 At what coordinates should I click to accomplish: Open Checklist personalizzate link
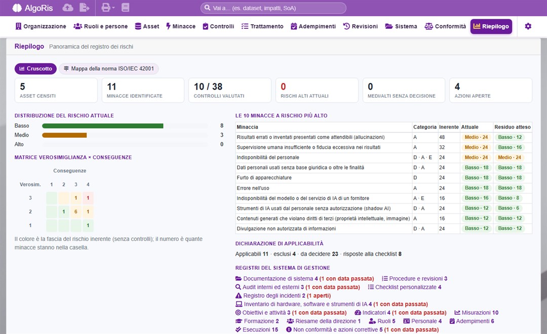coord(404,287)
